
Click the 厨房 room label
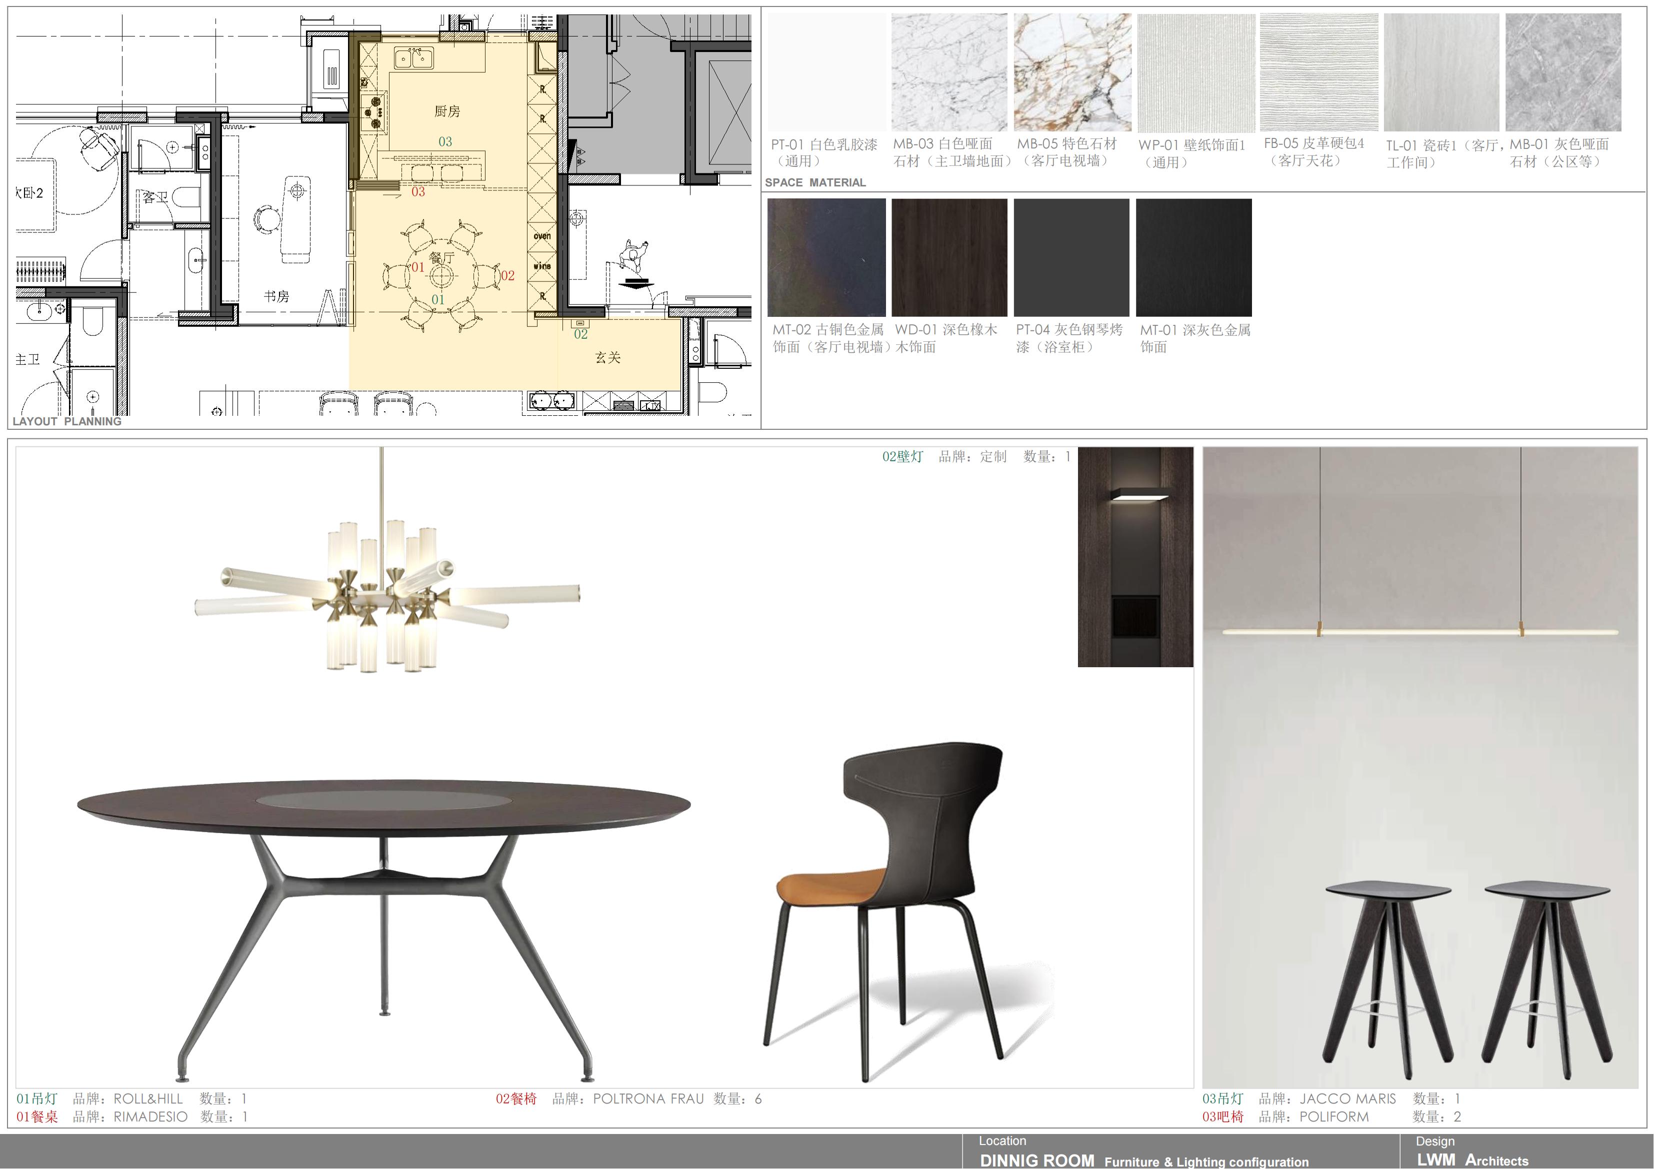(x=446, y=111)
